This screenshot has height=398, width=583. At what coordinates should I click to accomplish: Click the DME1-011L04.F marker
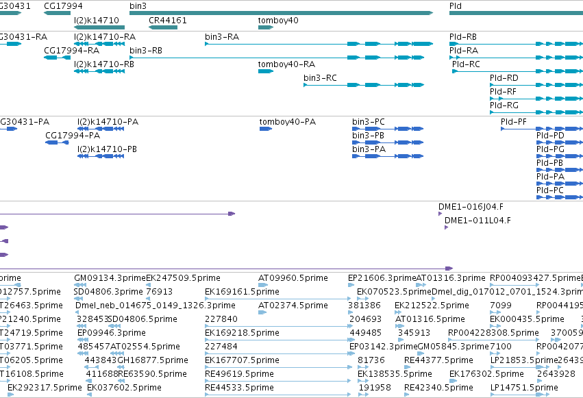[446, 227]
